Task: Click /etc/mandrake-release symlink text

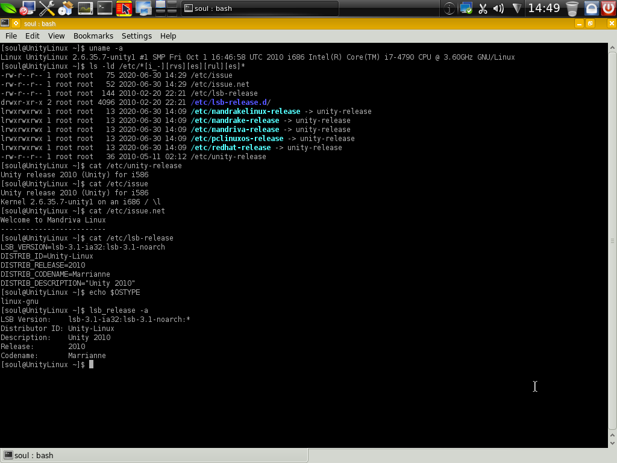Action: (x=235, y=121)
